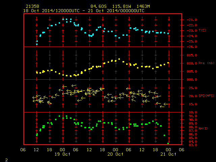
Task: Click the 21 Oct date label
Action: (x=168, y=154)
